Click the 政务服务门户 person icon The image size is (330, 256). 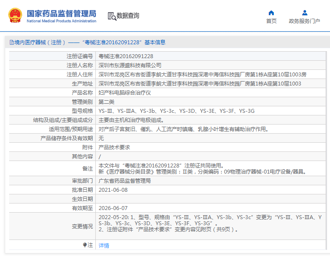[x=304, y=13]
